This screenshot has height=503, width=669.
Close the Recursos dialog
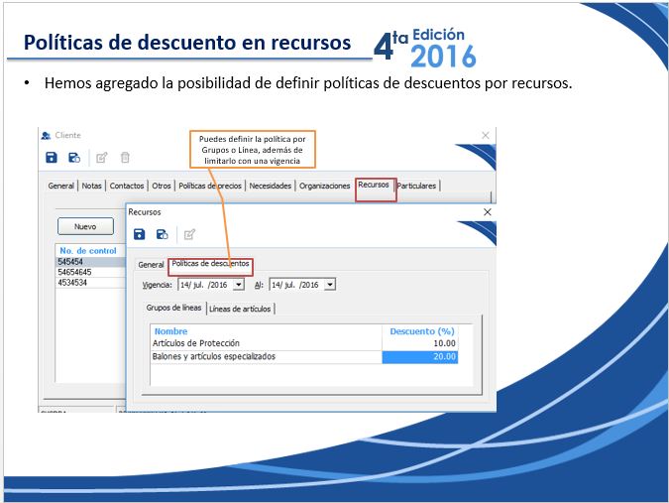[488, 212]
